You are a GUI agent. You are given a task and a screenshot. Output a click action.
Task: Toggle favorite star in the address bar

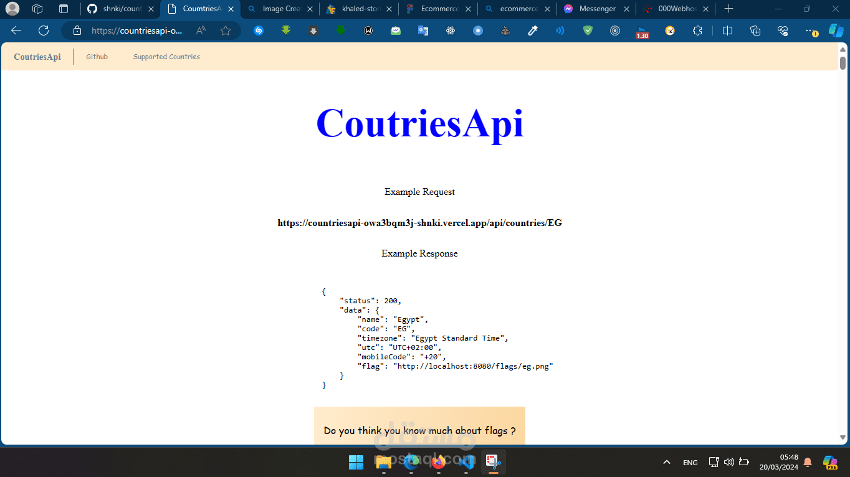coord(226,30)
